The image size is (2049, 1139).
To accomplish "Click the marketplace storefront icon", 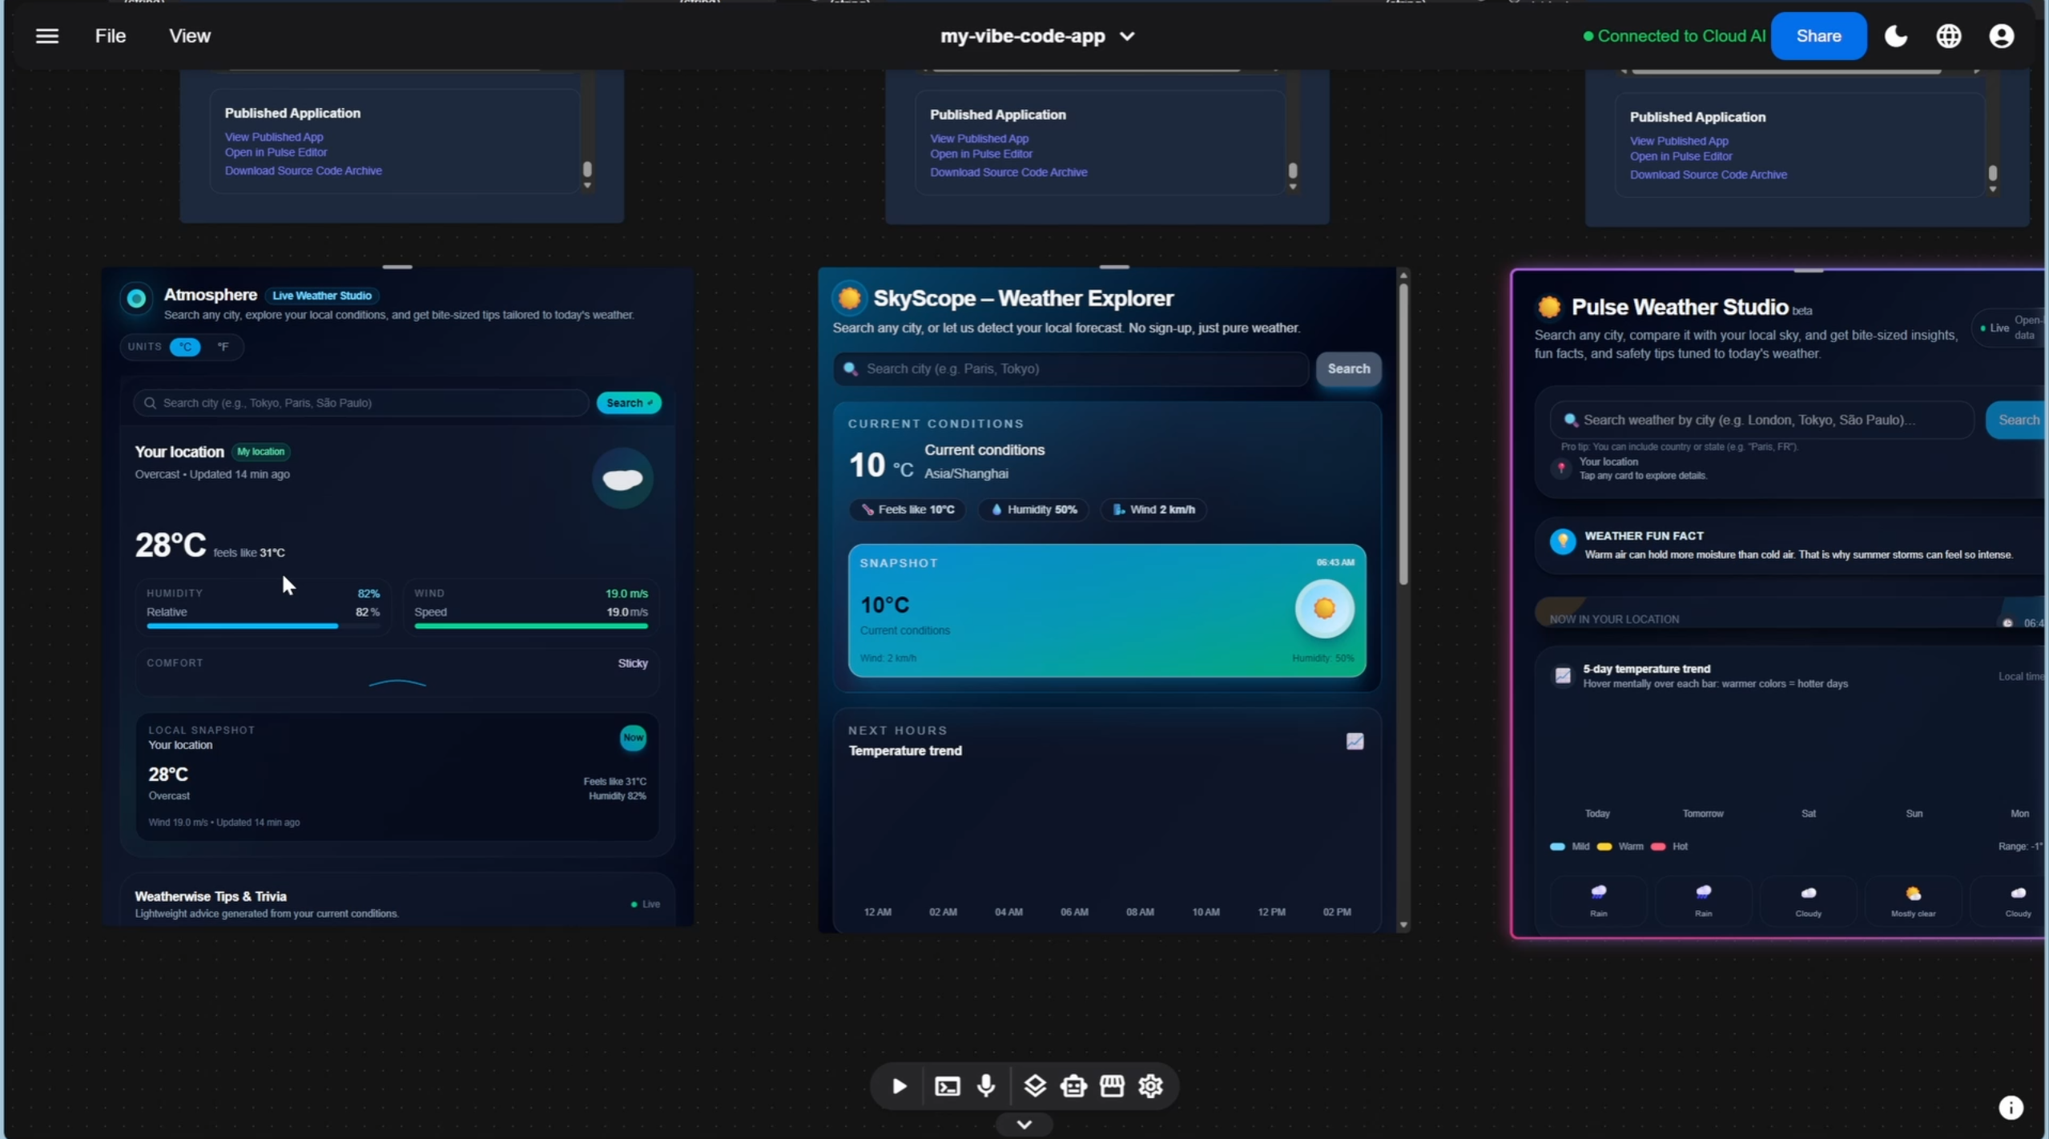I will (x=1112, y=1086).
